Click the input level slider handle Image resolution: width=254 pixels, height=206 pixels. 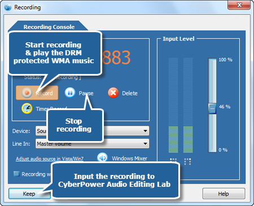click(212, 108)
